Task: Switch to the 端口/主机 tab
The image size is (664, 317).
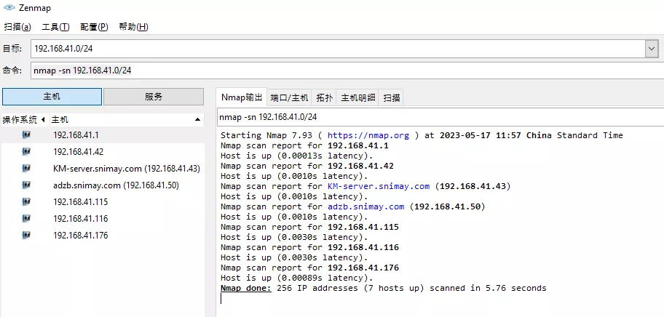Action: pos(289,97)
